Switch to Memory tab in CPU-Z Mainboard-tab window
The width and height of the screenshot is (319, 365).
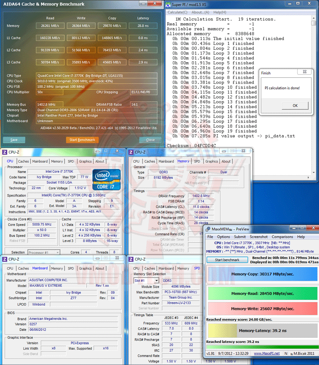click(x=57, y=268)
